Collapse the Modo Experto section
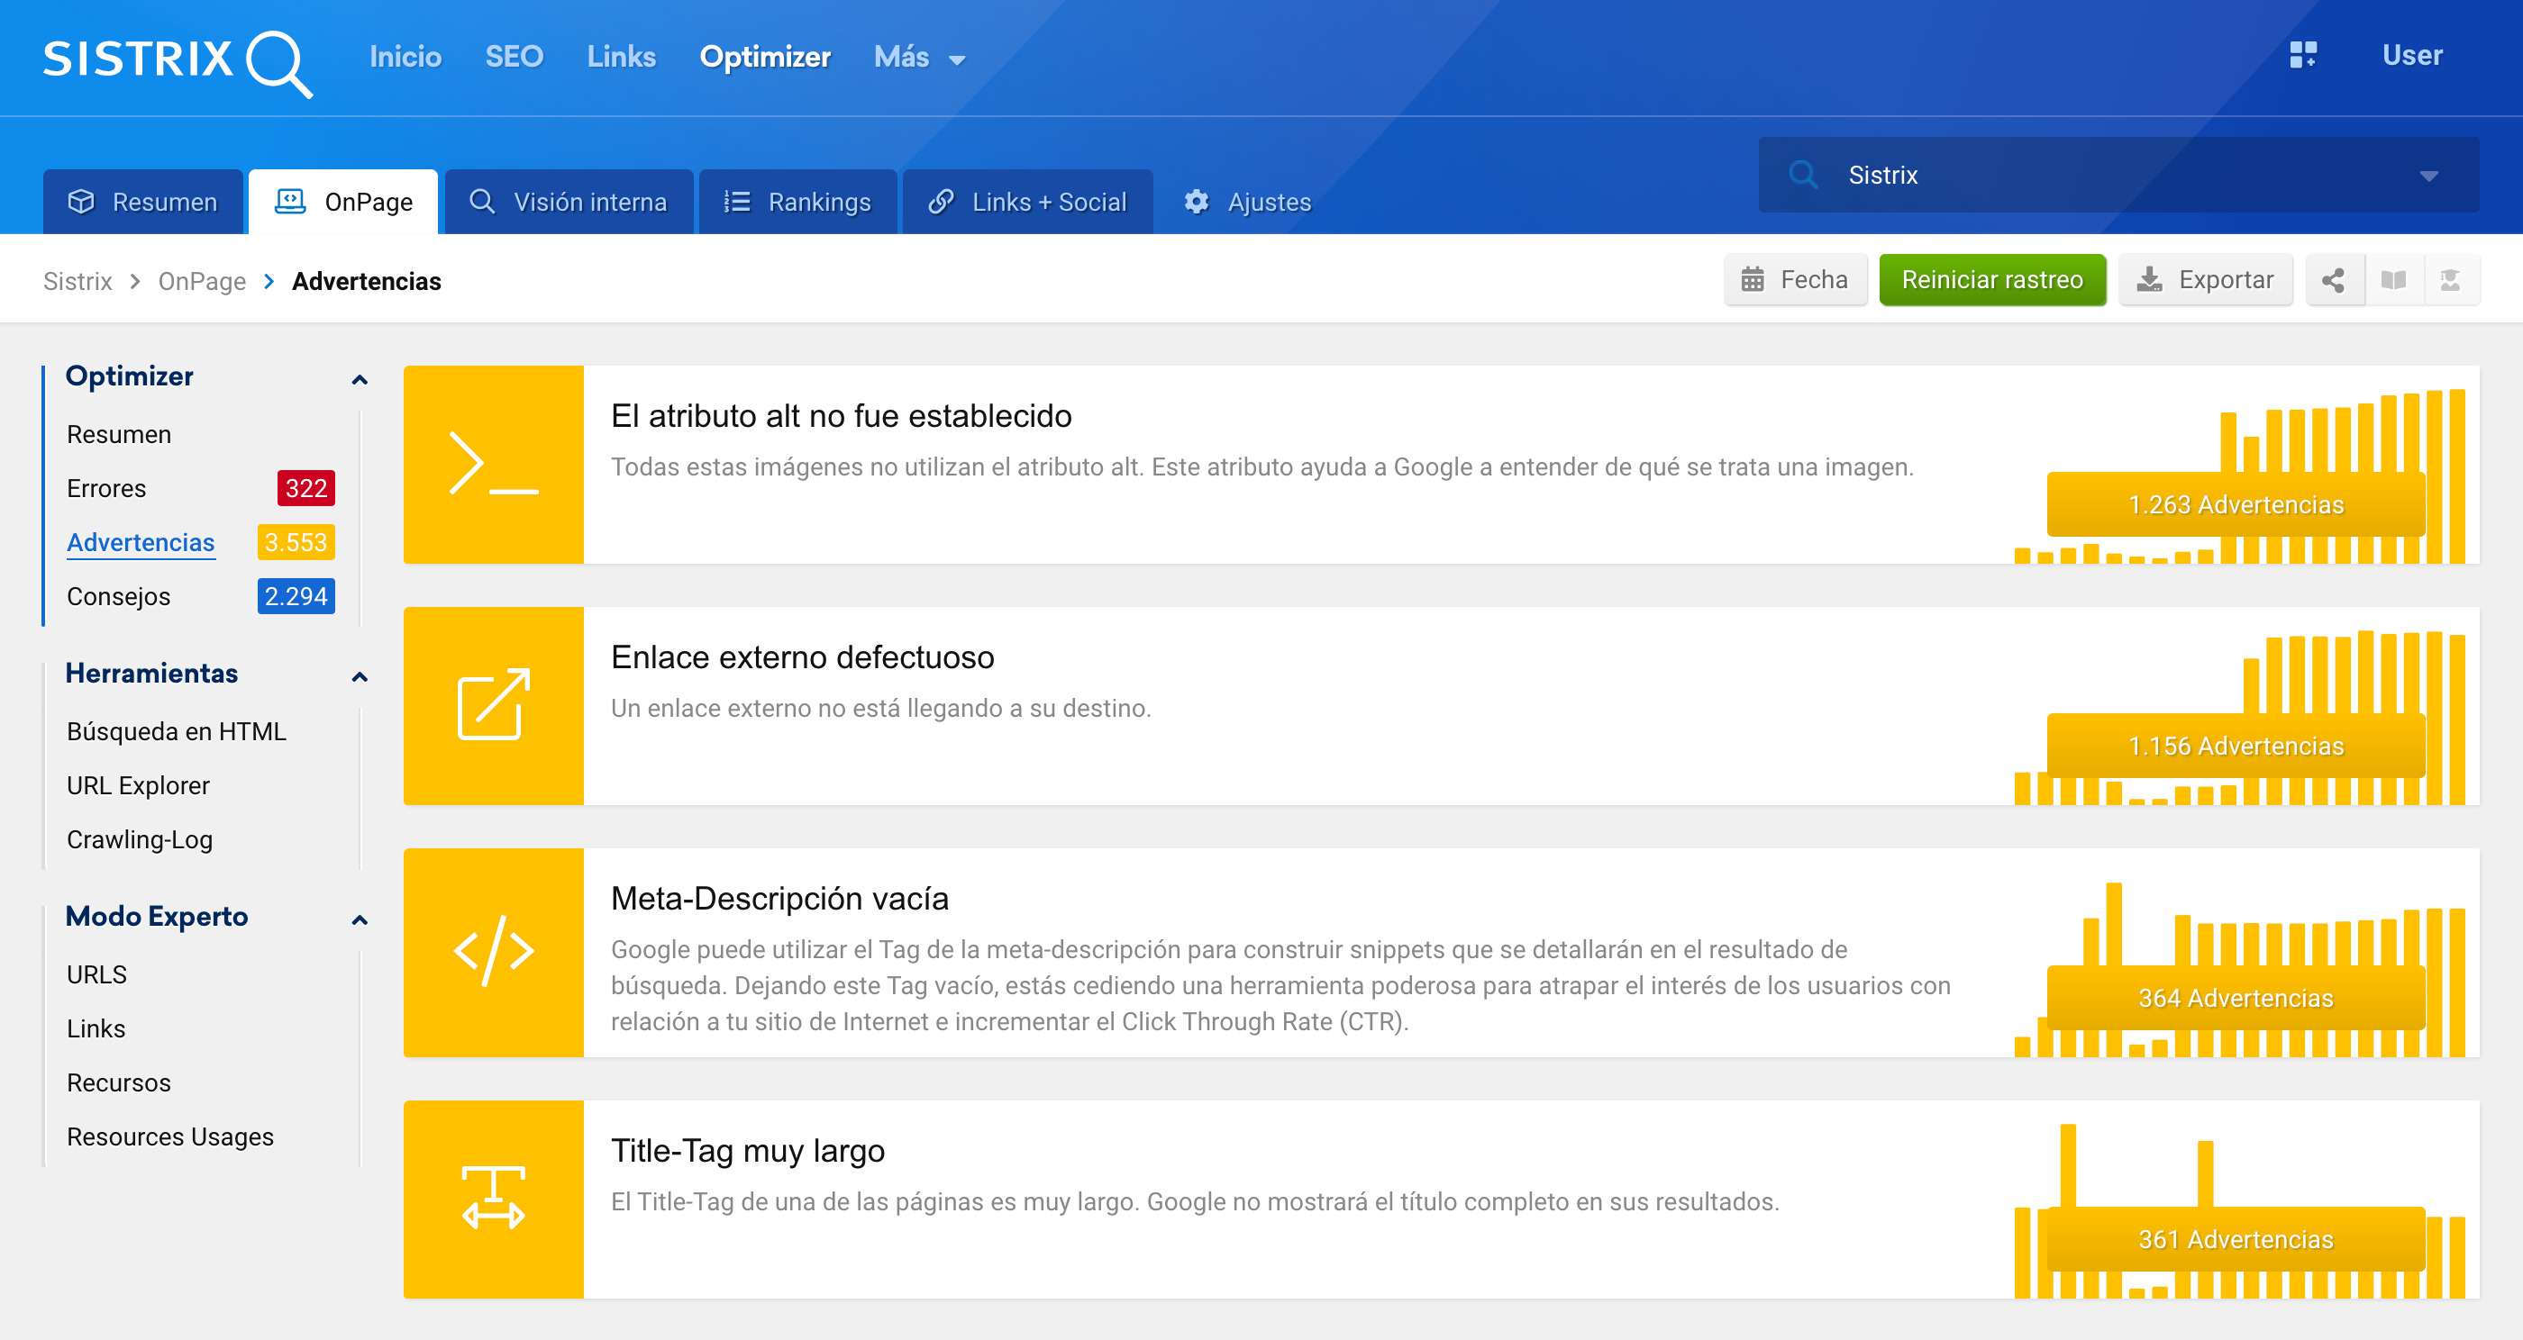 click(x=360, y=919)
